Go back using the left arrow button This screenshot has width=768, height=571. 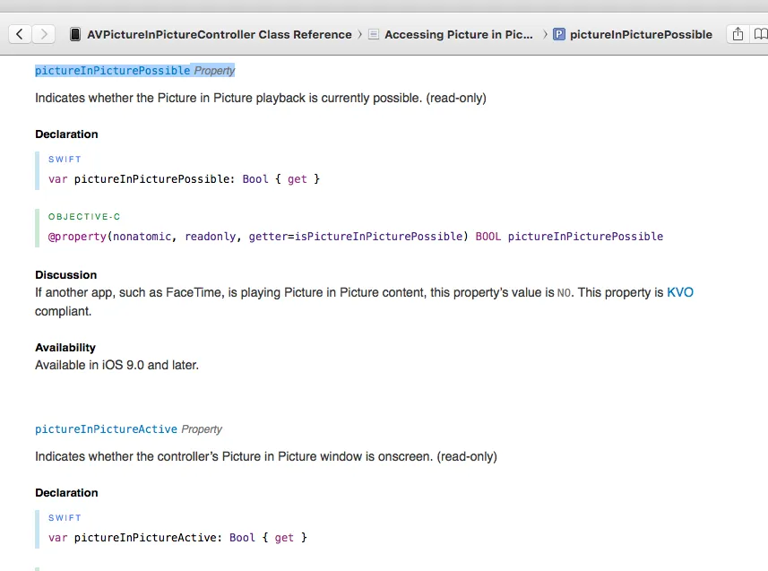[x=20, y=34]
